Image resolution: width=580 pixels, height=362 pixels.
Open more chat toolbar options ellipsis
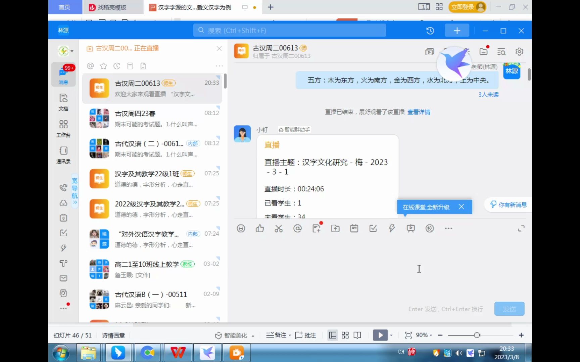tap(448, 229)
